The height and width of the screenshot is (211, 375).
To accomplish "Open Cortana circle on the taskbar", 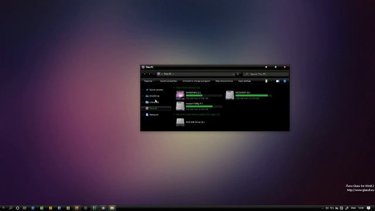I will coord(18,208).
